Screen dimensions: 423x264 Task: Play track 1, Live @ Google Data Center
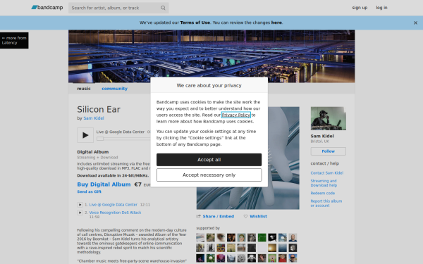pyautogui.click(x=80, y=205)
